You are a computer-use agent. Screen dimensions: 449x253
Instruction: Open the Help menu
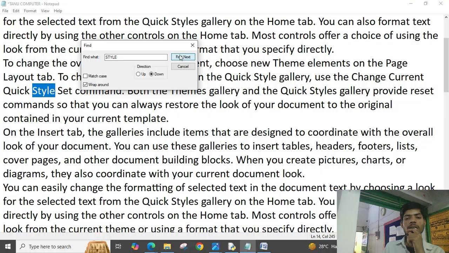coord(58,11)
